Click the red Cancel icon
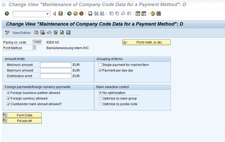Image resolution: width=225 pixels, height=142 pixels. tap(81, 13)
